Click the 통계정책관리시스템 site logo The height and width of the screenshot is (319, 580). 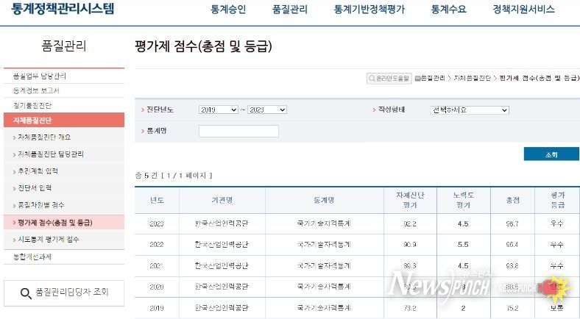point(63,9)
